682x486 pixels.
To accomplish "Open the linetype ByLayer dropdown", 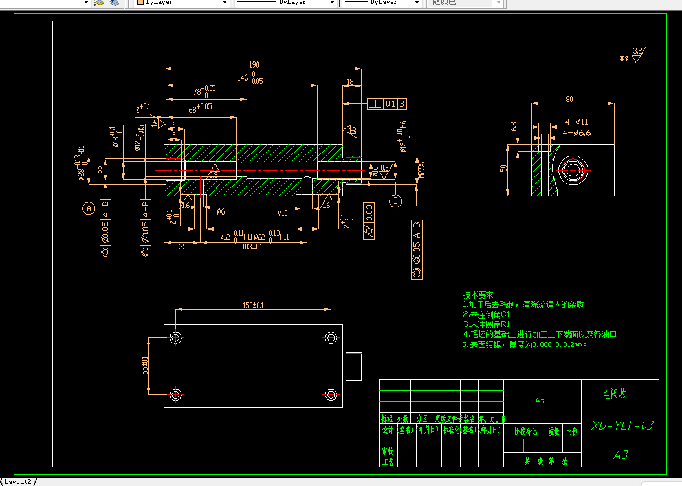I will point(285,3).
